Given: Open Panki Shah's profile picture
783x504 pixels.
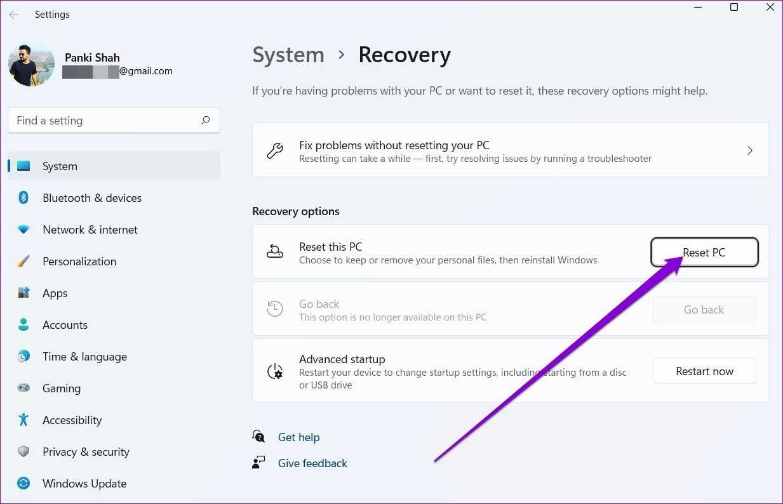Looking at the screenshot, I should [x=31, y=63].
